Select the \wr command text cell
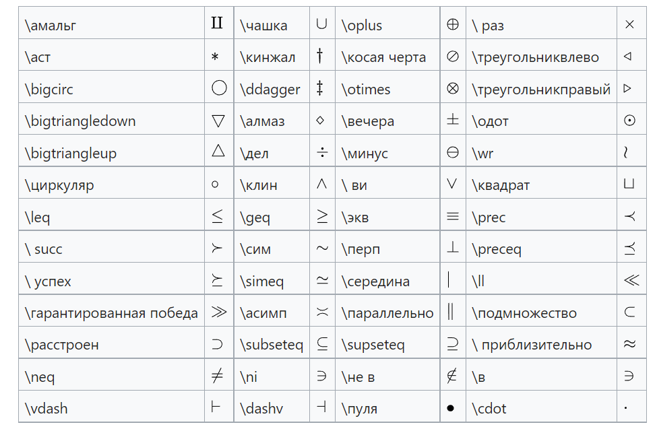Screen dimensions: 657x431 (x=482, y=153)
